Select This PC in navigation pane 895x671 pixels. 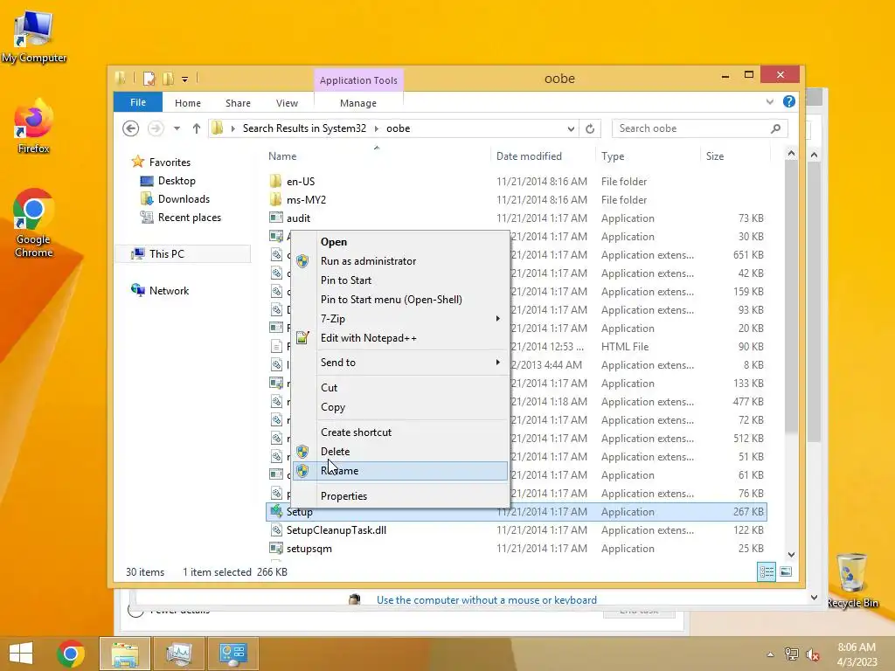click(183, 254)
